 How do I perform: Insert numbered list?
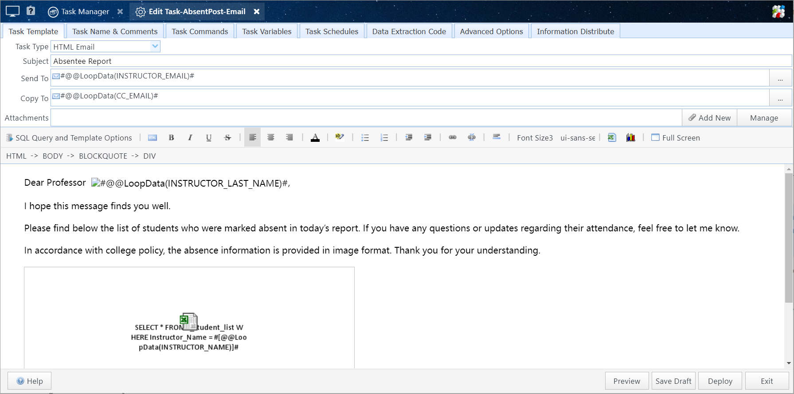click(x=384, y=138)
